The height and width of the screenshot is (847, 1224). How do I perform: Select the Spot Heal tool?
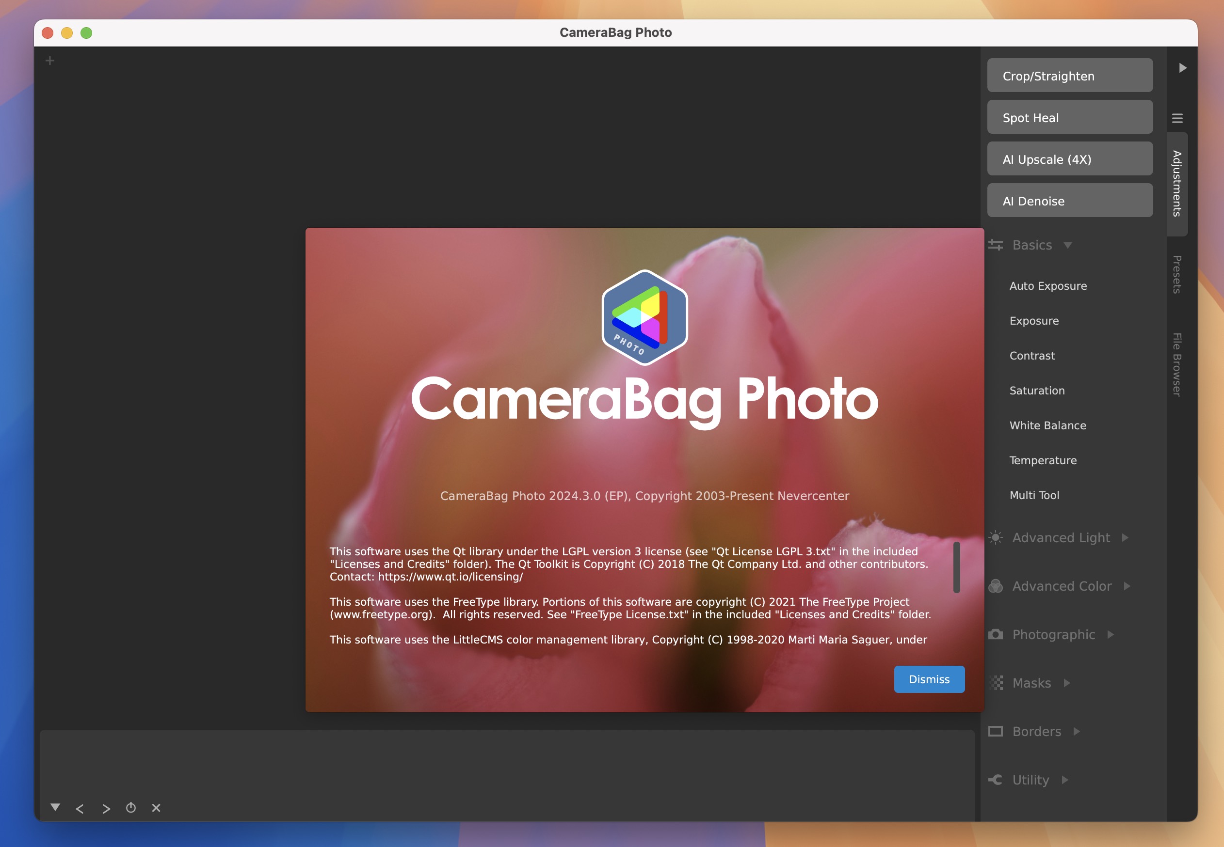coord(1069,117)
